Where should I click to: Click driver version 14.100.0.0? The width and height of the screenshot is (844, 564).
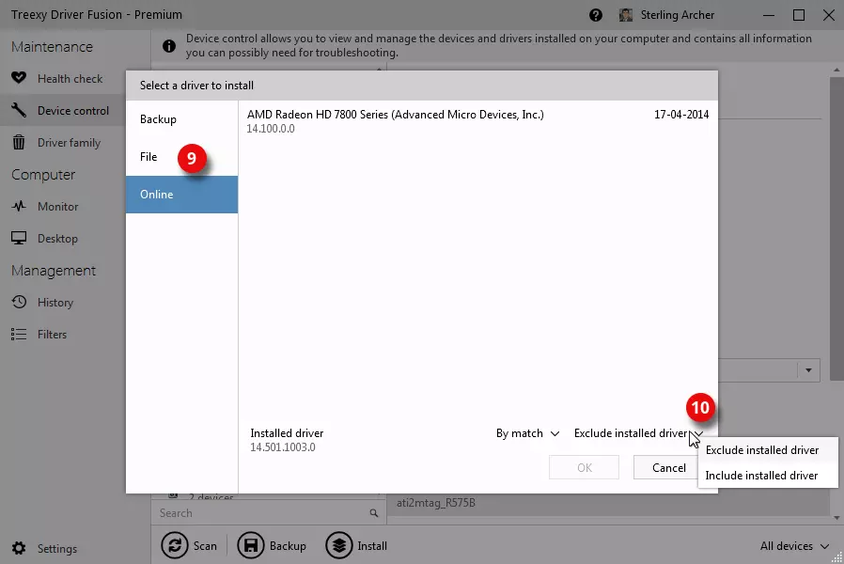click(271, 129)
